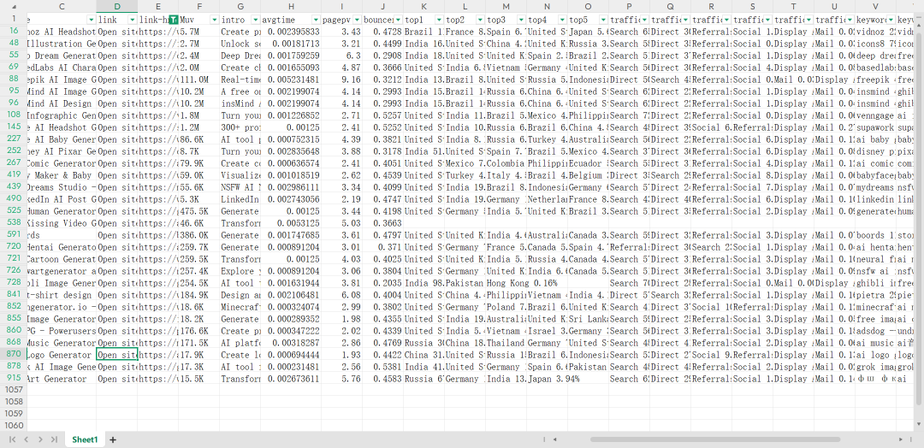Click avgtime cell '0.00318287'
The height and width of the screenshot is (448, 924).
point(291,343)
